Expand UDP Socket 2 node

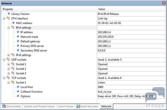pos(9,69)
